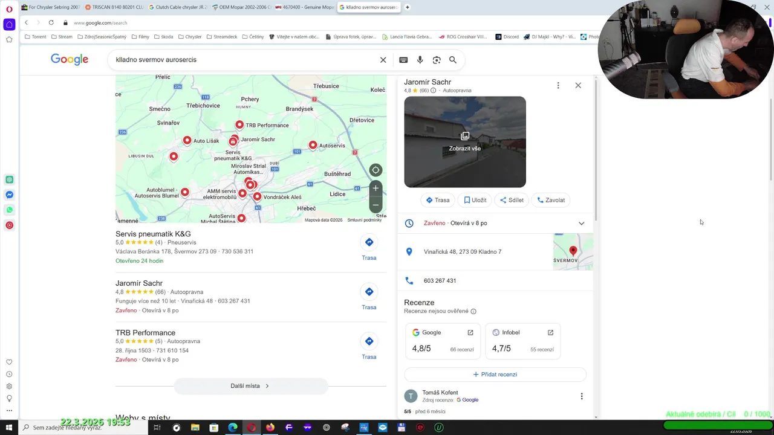The image size is (774, 435).
Task: Open Messenger in Opera sidebar
Action: coord(9,195)
